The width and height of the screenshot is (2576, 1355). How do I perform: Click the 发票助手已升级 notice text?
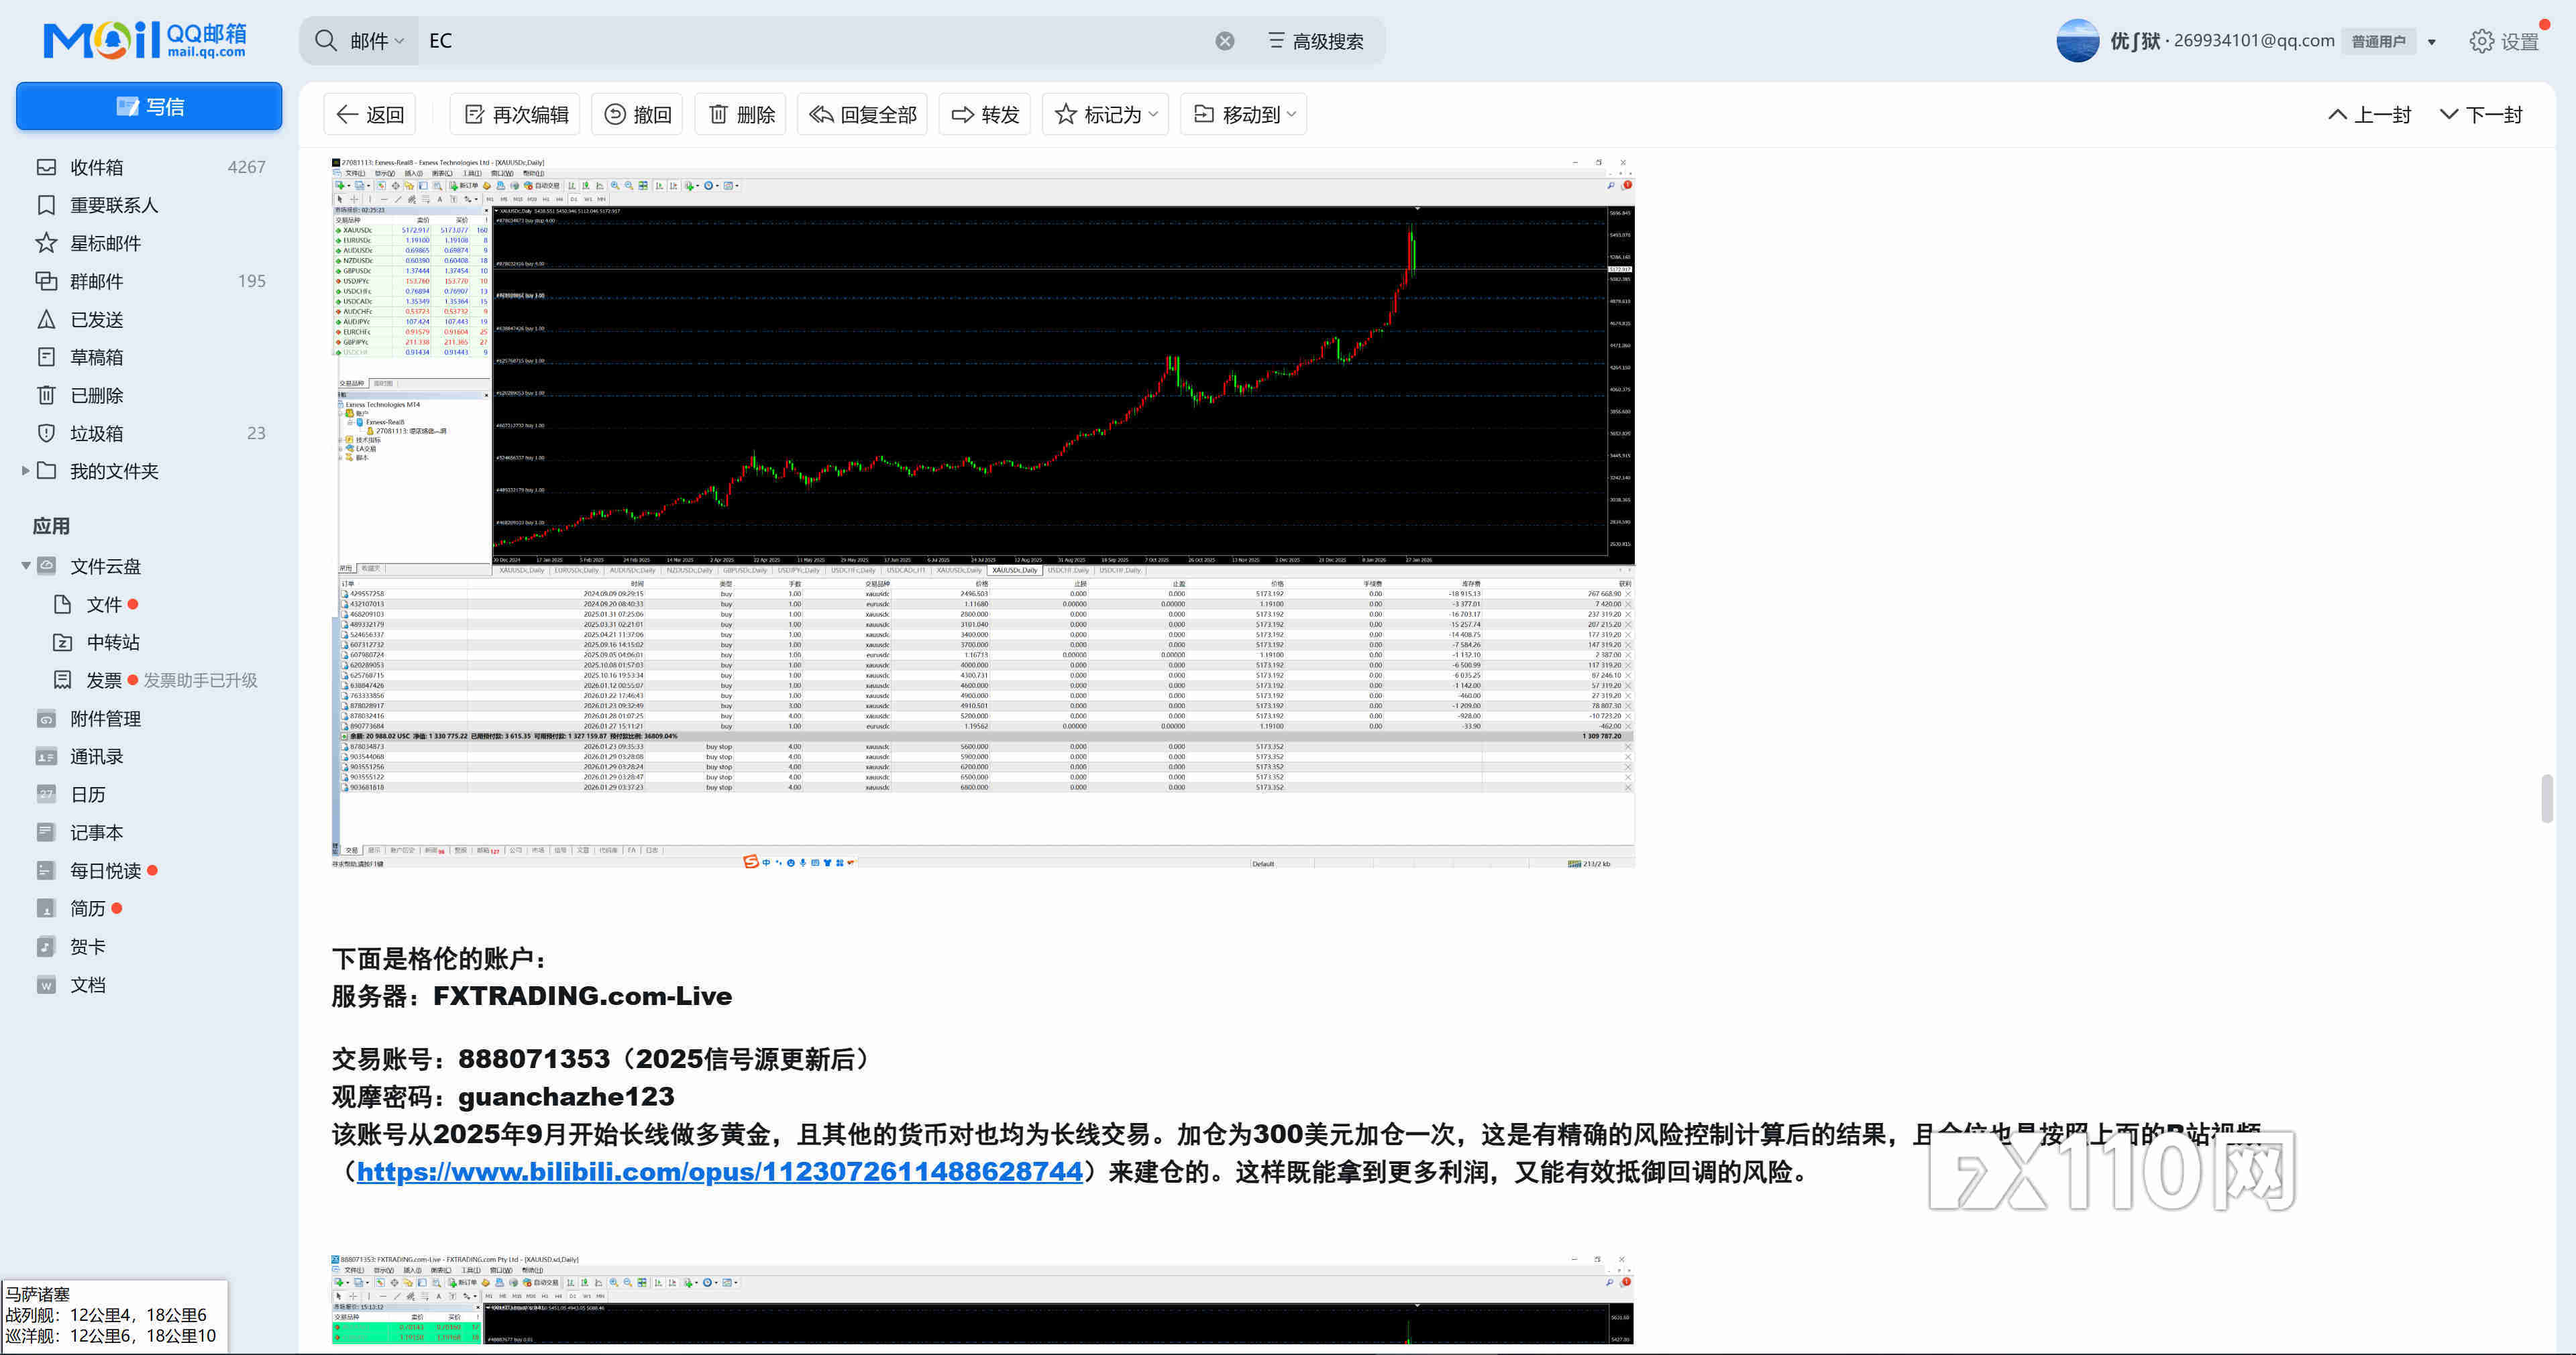200,679
